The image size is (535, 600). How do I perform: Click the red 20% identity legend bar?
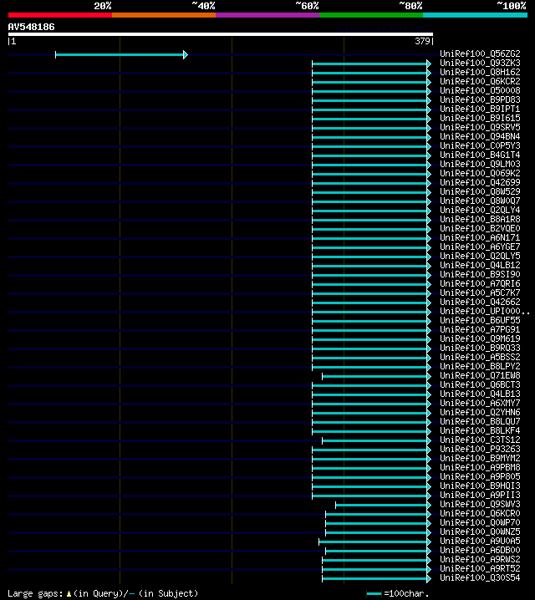tap(60, 15)
